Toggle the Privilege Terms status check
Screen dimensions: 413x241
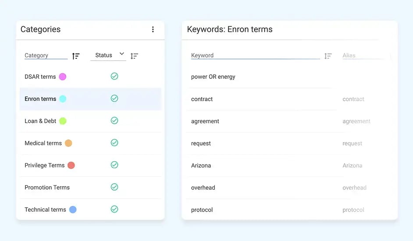tap(114, 165)
